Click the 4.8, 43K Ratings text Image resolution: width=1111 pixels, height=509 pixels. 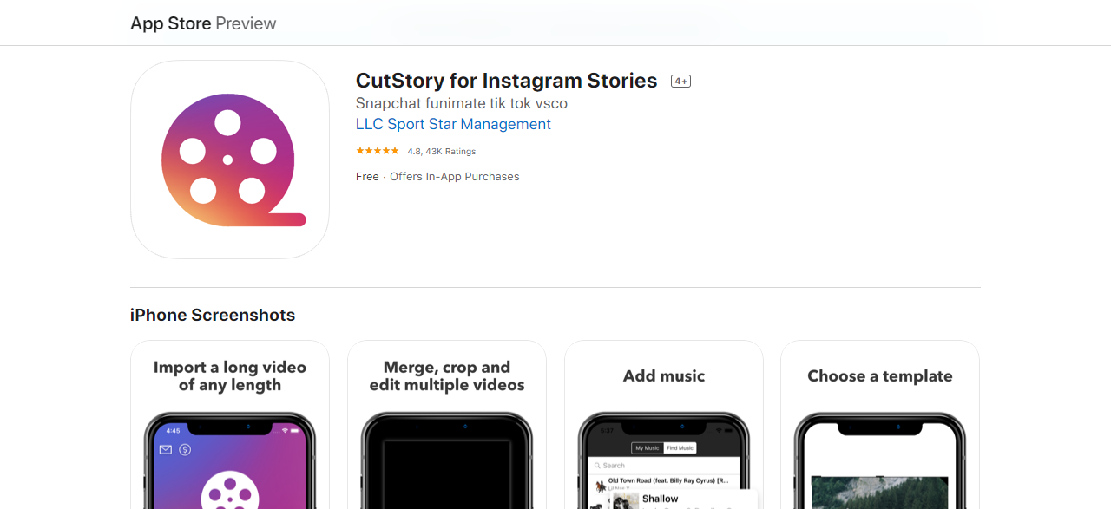tap(442, 151)
